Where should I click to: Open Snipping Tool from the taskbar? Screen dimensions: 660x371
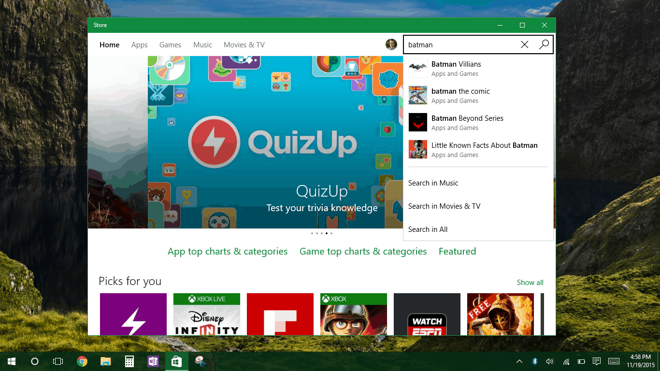pos(200,361)
